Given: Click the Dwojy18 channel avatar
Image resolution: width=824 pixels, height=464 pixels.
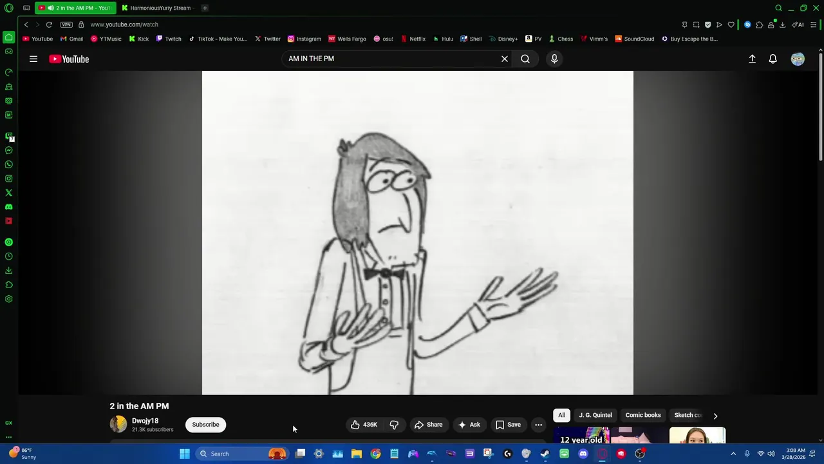Looking at the screenshot, I should (118, 424).
